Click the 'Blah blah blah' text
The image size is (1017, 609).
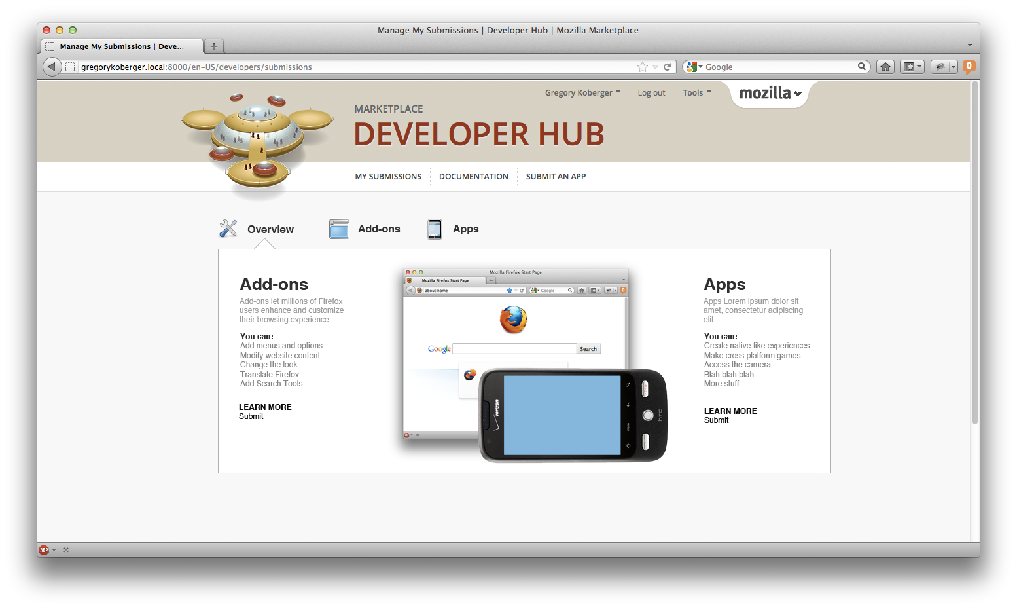tap(729, 375)
